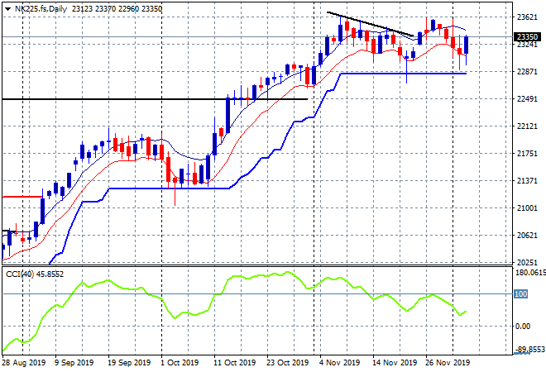Click the 4 Nov 2019 date label
Viewport: 546px width, 372px height.
click(x=339, y=363)
